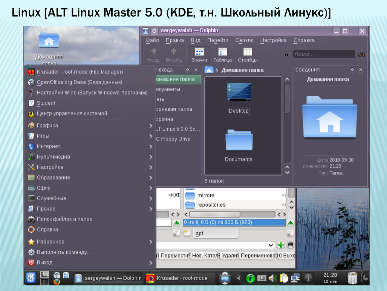Expand the Настройка submenu in K menu

coord(90,167)
